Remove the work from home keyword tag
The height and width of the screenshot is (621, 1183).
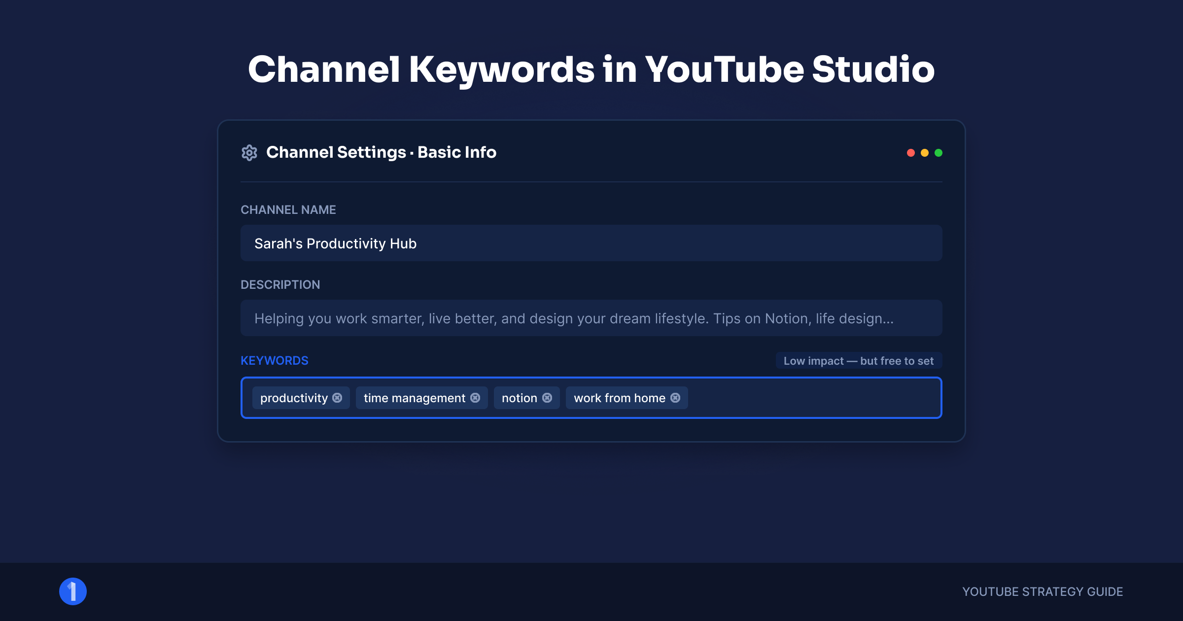(x=675, y=398)
